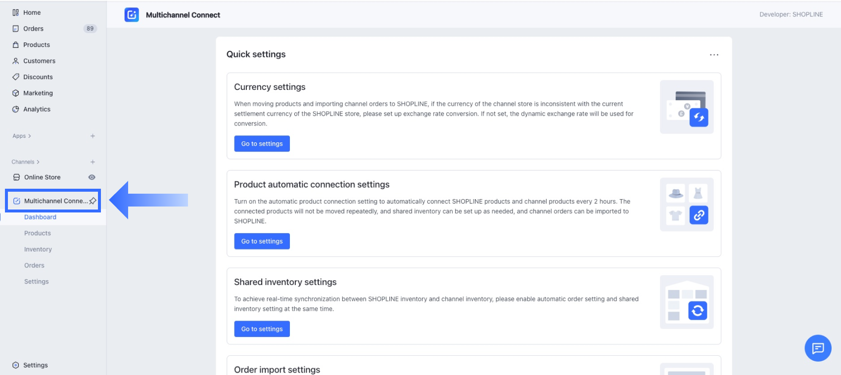Open Orders with the 89 badge
This screenshot has height=375, width=841.
[34, 29]
